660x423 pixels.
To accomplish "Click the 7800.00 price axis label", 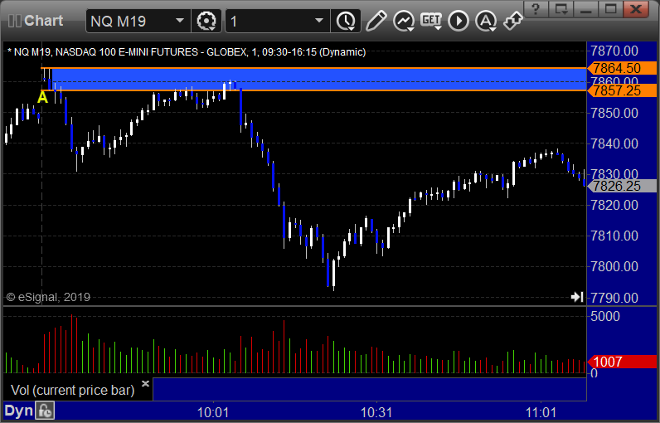I will coord(614,266).
